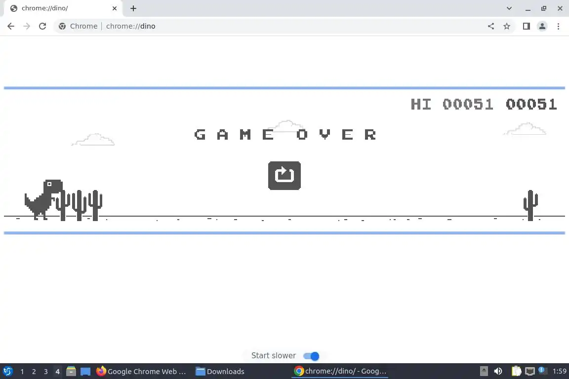Image resolution: width=569 pixels, height=379 pixels.
Task: Click the 1:59 clock in the taskbar
Action: tap(559, 371)
